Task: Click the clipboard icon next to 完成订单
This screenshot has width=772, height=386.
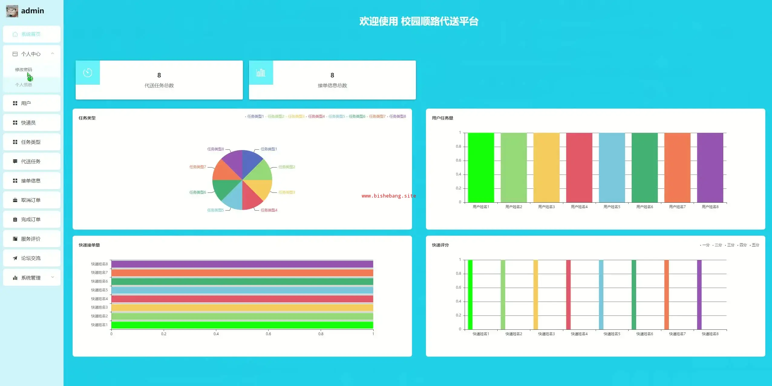Action: click(x=15, y=220)
